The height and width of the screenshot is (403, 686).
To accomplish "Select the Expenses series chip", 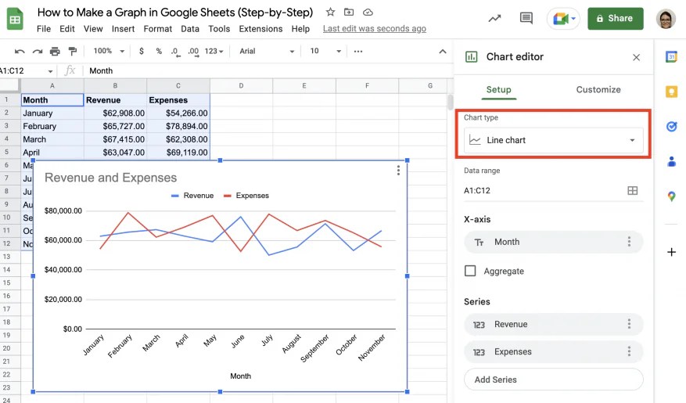I will tap(554, 351).
